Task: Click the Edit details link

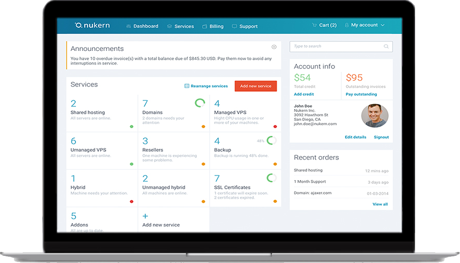Action: pyautogui.click(x=356, y=137)
